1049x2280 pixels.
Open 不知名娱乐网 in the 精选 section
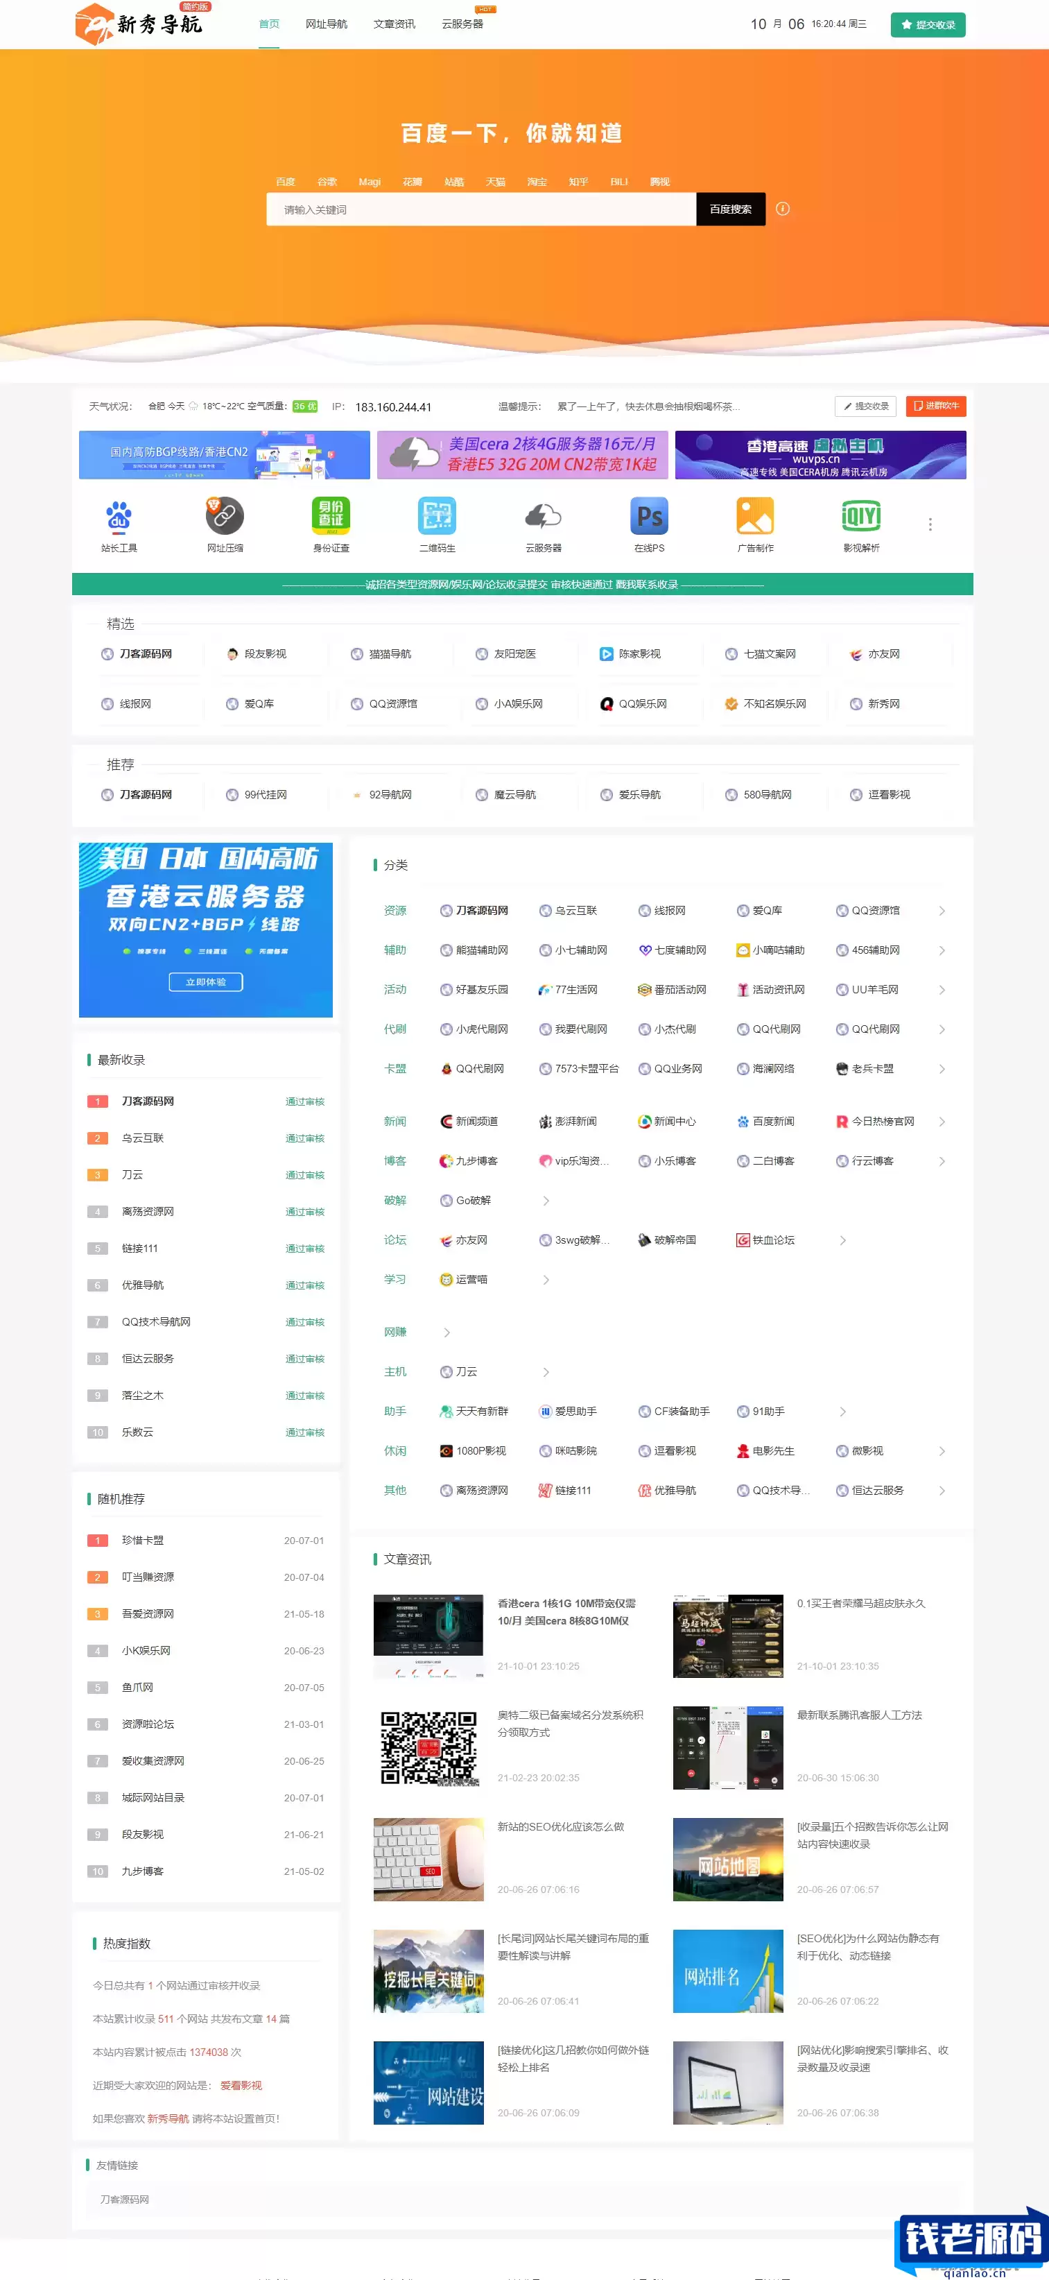pyautogui.click(x=765, y=703)
